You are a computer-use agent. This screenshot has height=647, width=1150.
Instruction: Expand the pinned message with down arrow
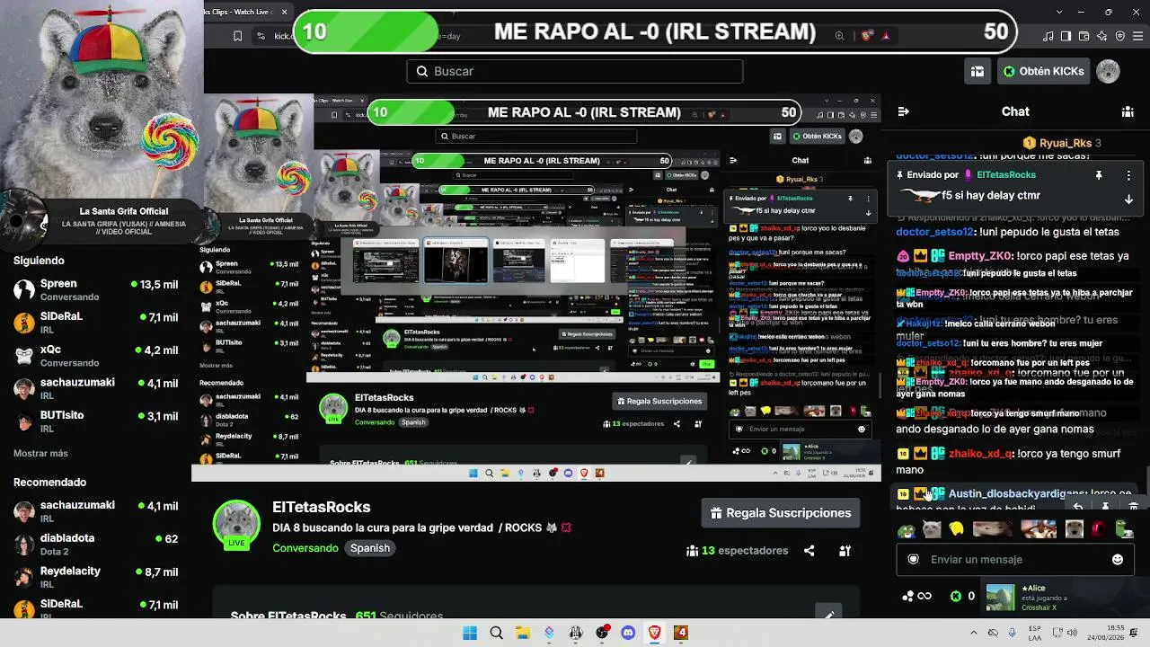click(x=1129, y=199)
